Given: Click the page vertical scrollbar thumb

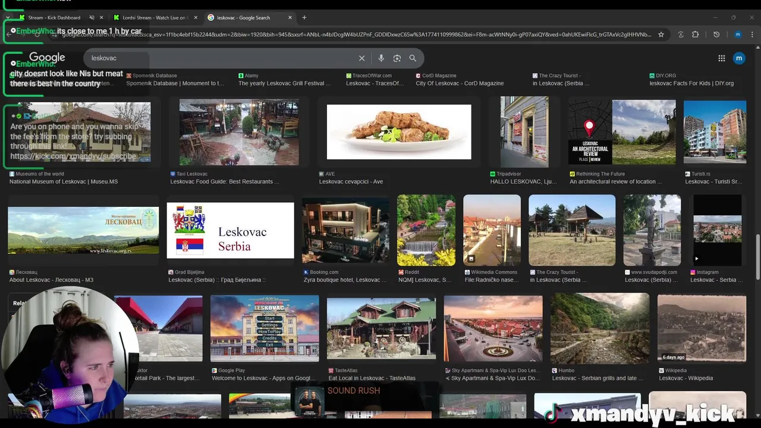Looking at the screenshot, I should pyautogui.click(x=757, y=256).
